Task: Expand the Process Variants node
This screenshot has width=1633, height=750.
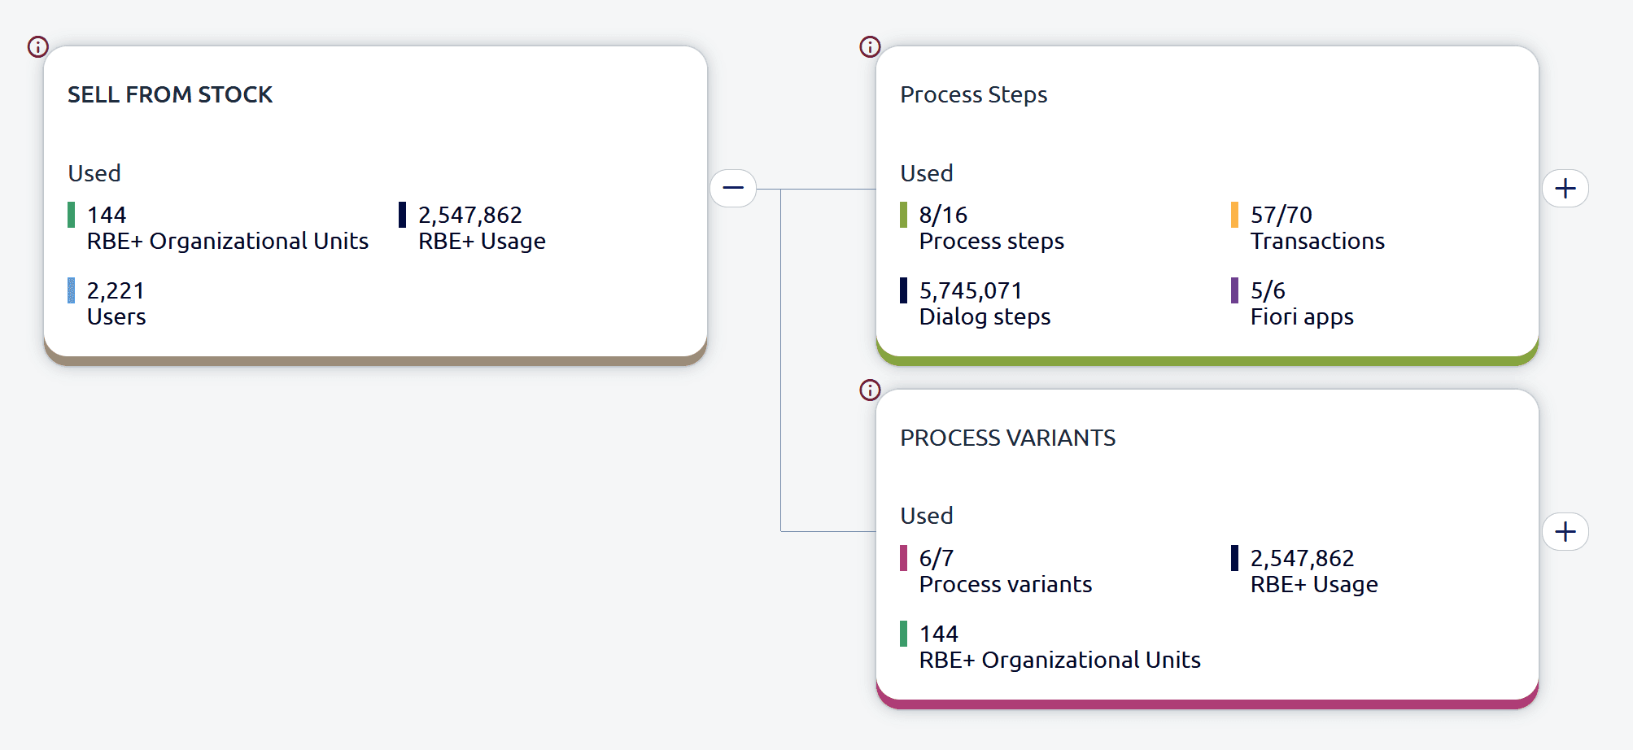Action: coord(1565,532)
